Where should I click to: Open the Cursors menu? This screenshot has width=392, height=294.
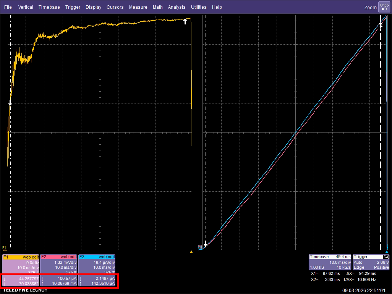tap(115, 7)
